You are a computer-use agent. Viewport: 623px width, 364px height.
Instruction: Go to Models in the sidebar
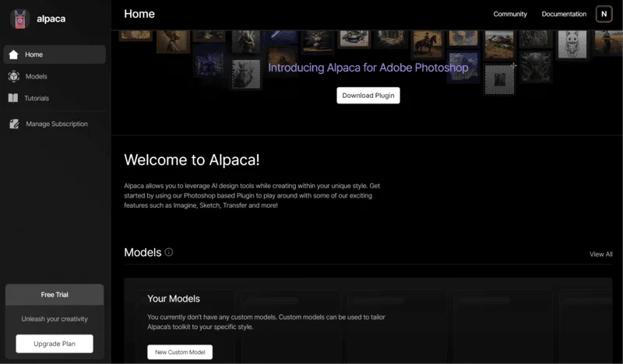coord(37,76)
